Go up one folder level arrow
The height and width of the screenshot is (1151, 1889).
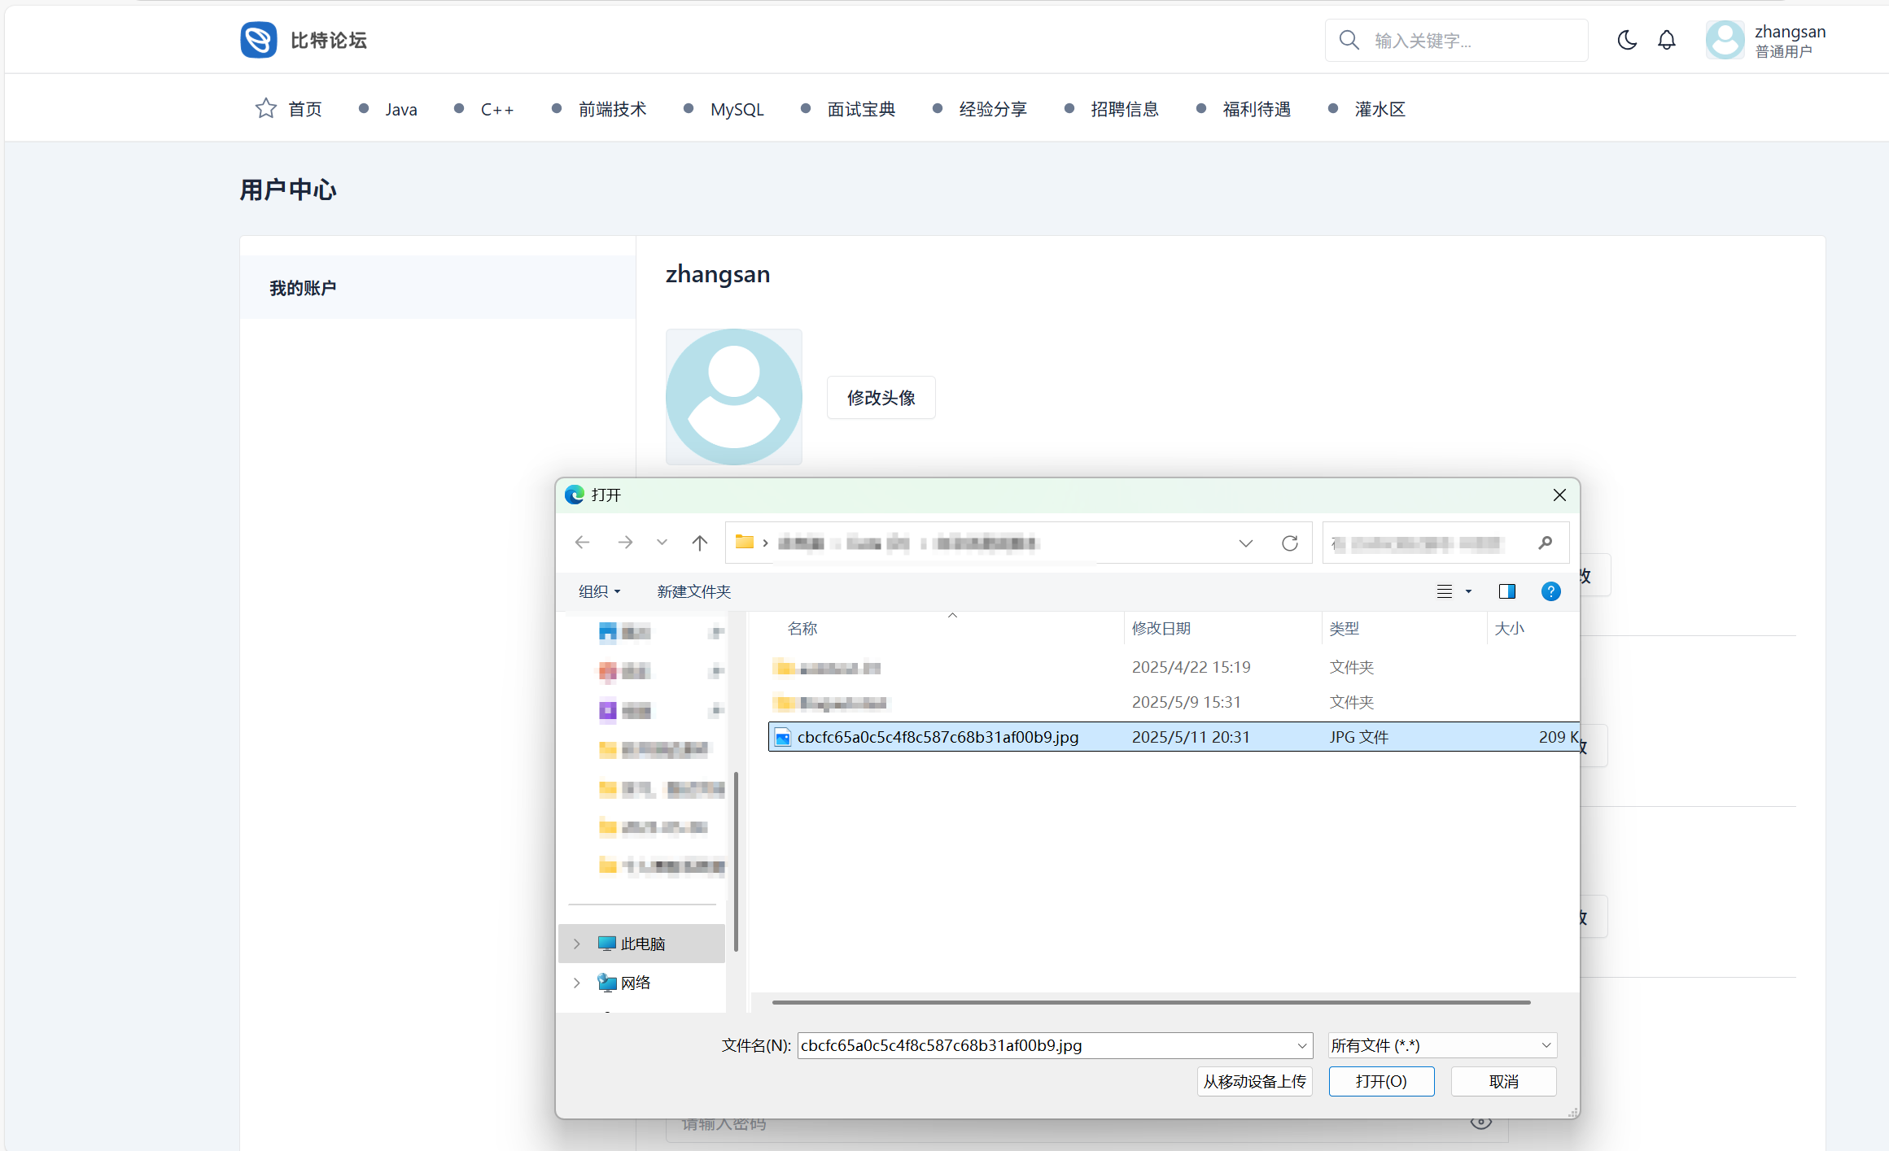tap(699, 543)
